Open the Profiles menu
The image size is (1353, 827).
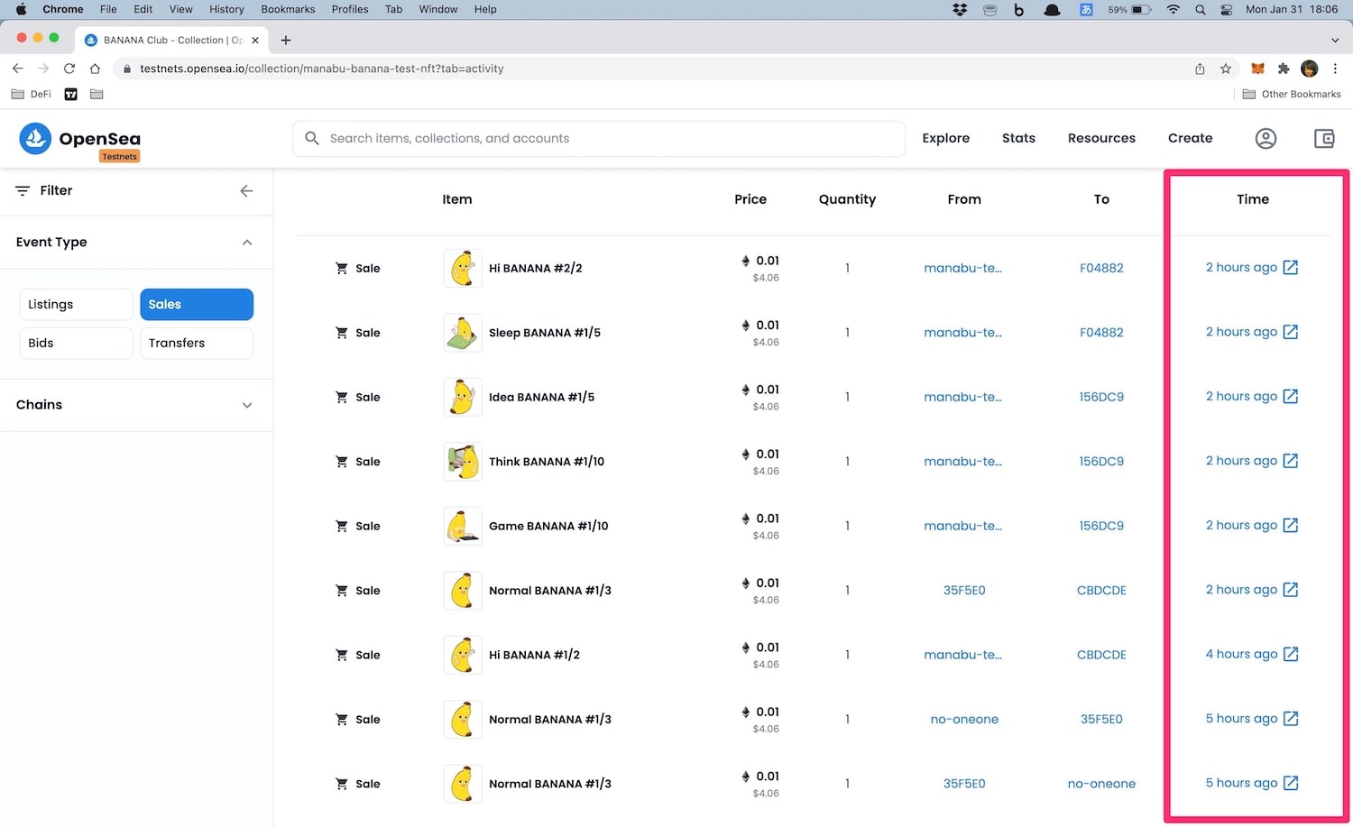pyautogui.click(x=350, y=9)
